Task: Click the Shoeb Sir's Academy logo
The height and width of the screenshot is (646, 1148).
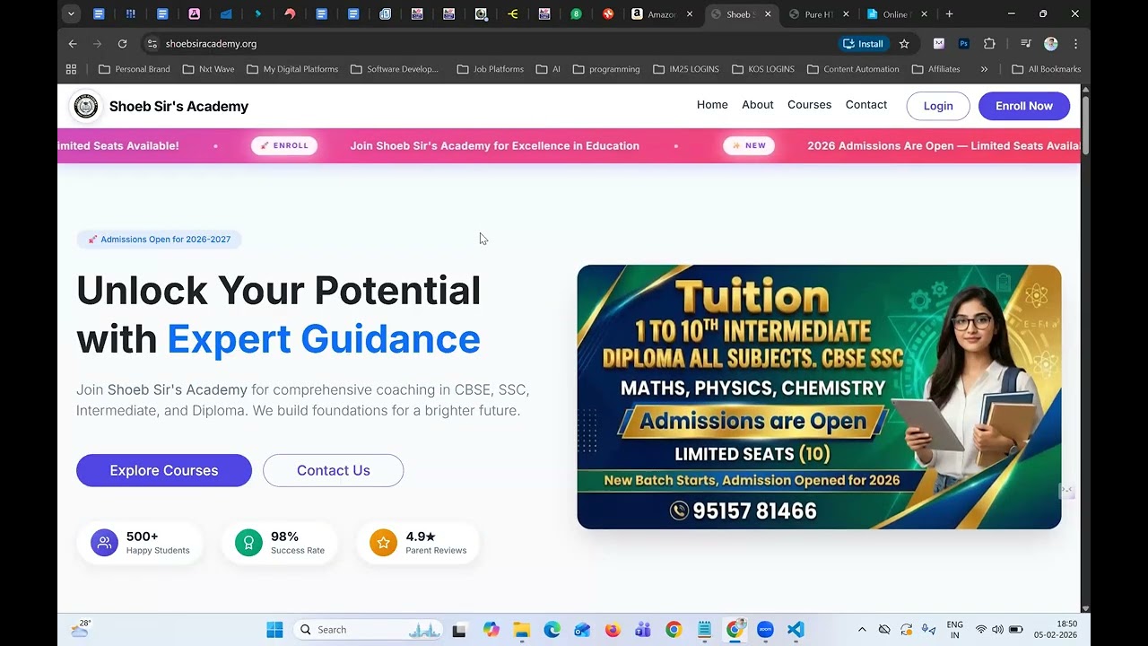Action: pyautogui.click(x=86, y=106)
